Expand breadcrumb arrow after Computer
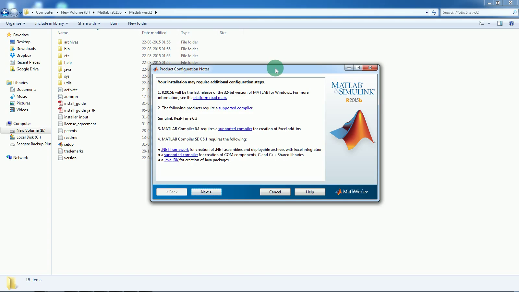This screenshot has width=519, height=292. [57, 12]
